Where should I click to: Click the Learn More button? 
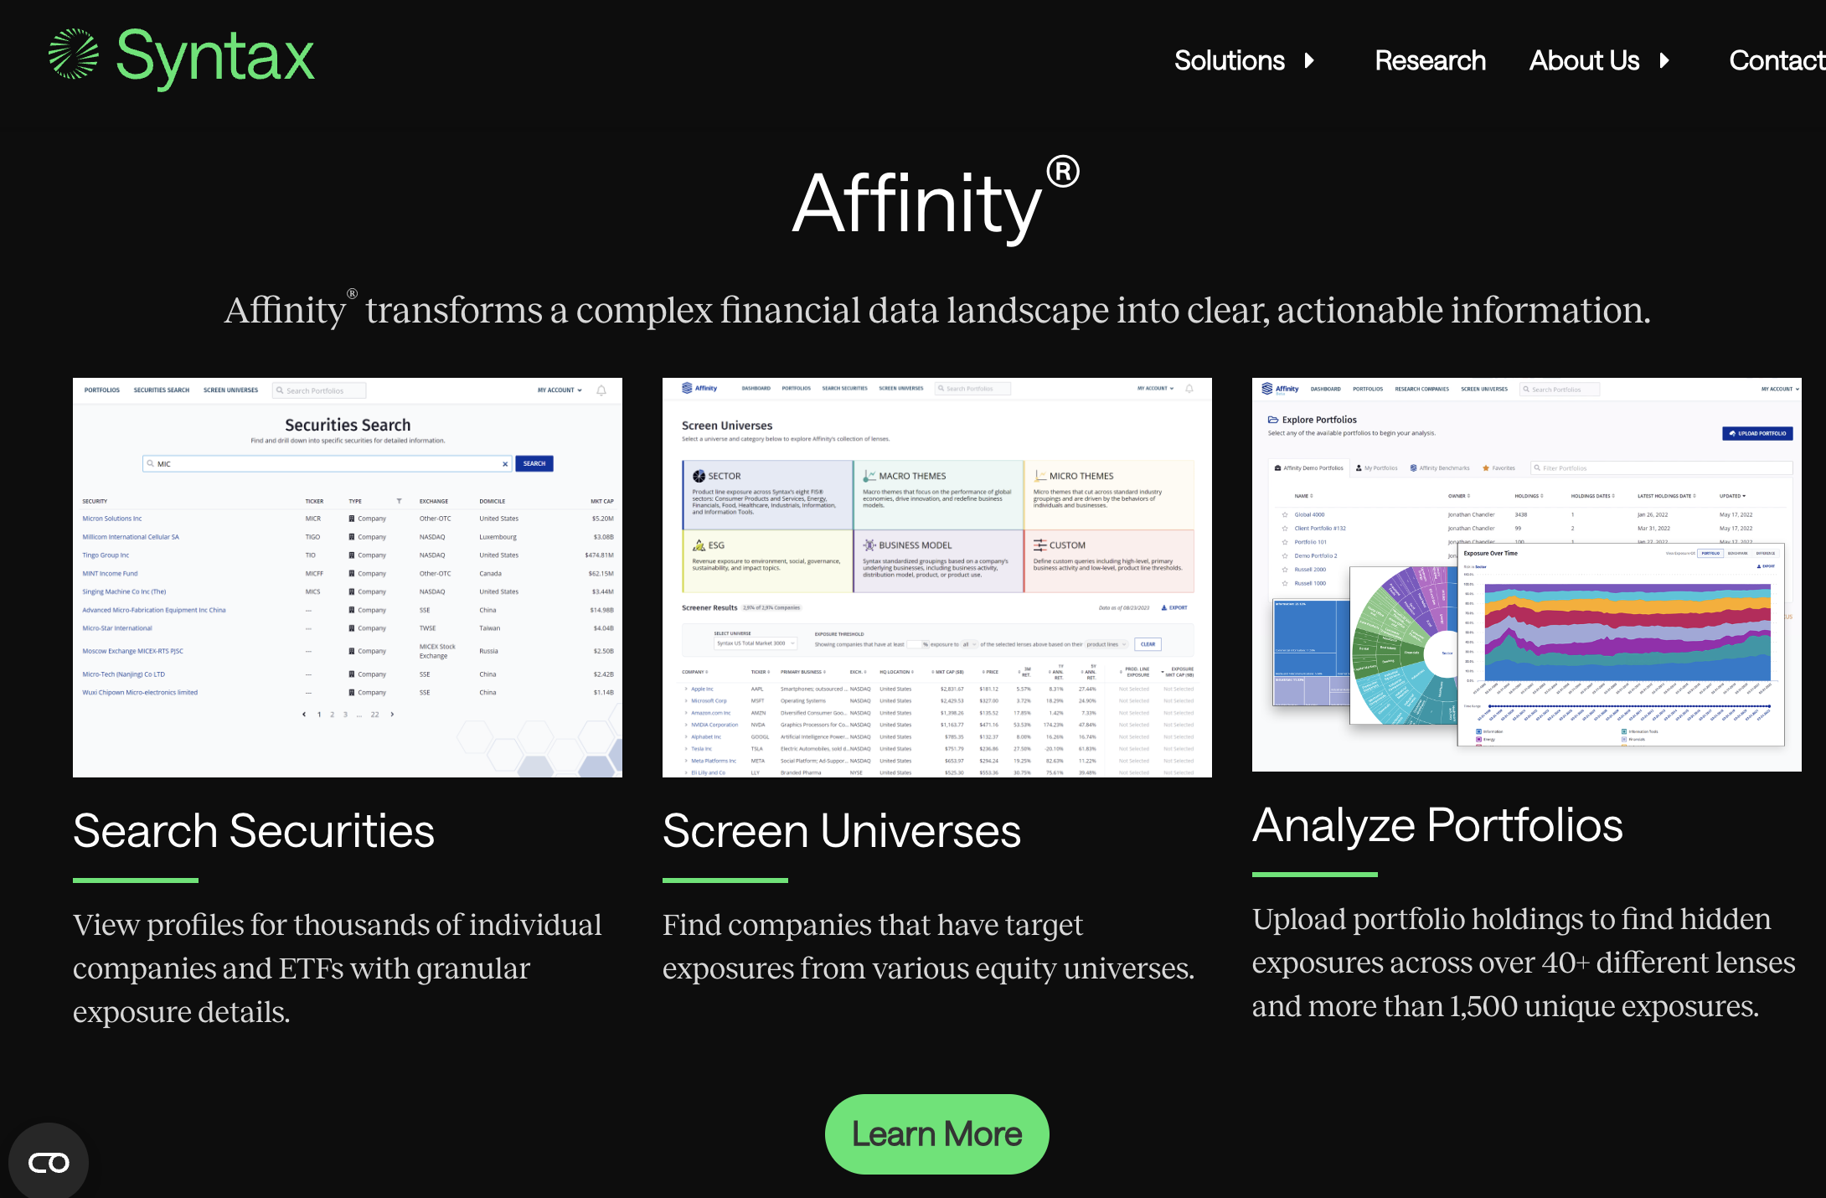pyautogui.click(x=936, y=1134)
